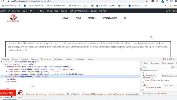Viewport: 177px width, 100px height.
Task: Open the Issues drawer tab
Action: pos(20,97)
